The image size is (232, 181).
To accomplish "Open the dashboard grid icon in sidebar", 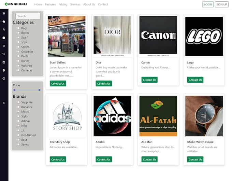I will point(4,13).
